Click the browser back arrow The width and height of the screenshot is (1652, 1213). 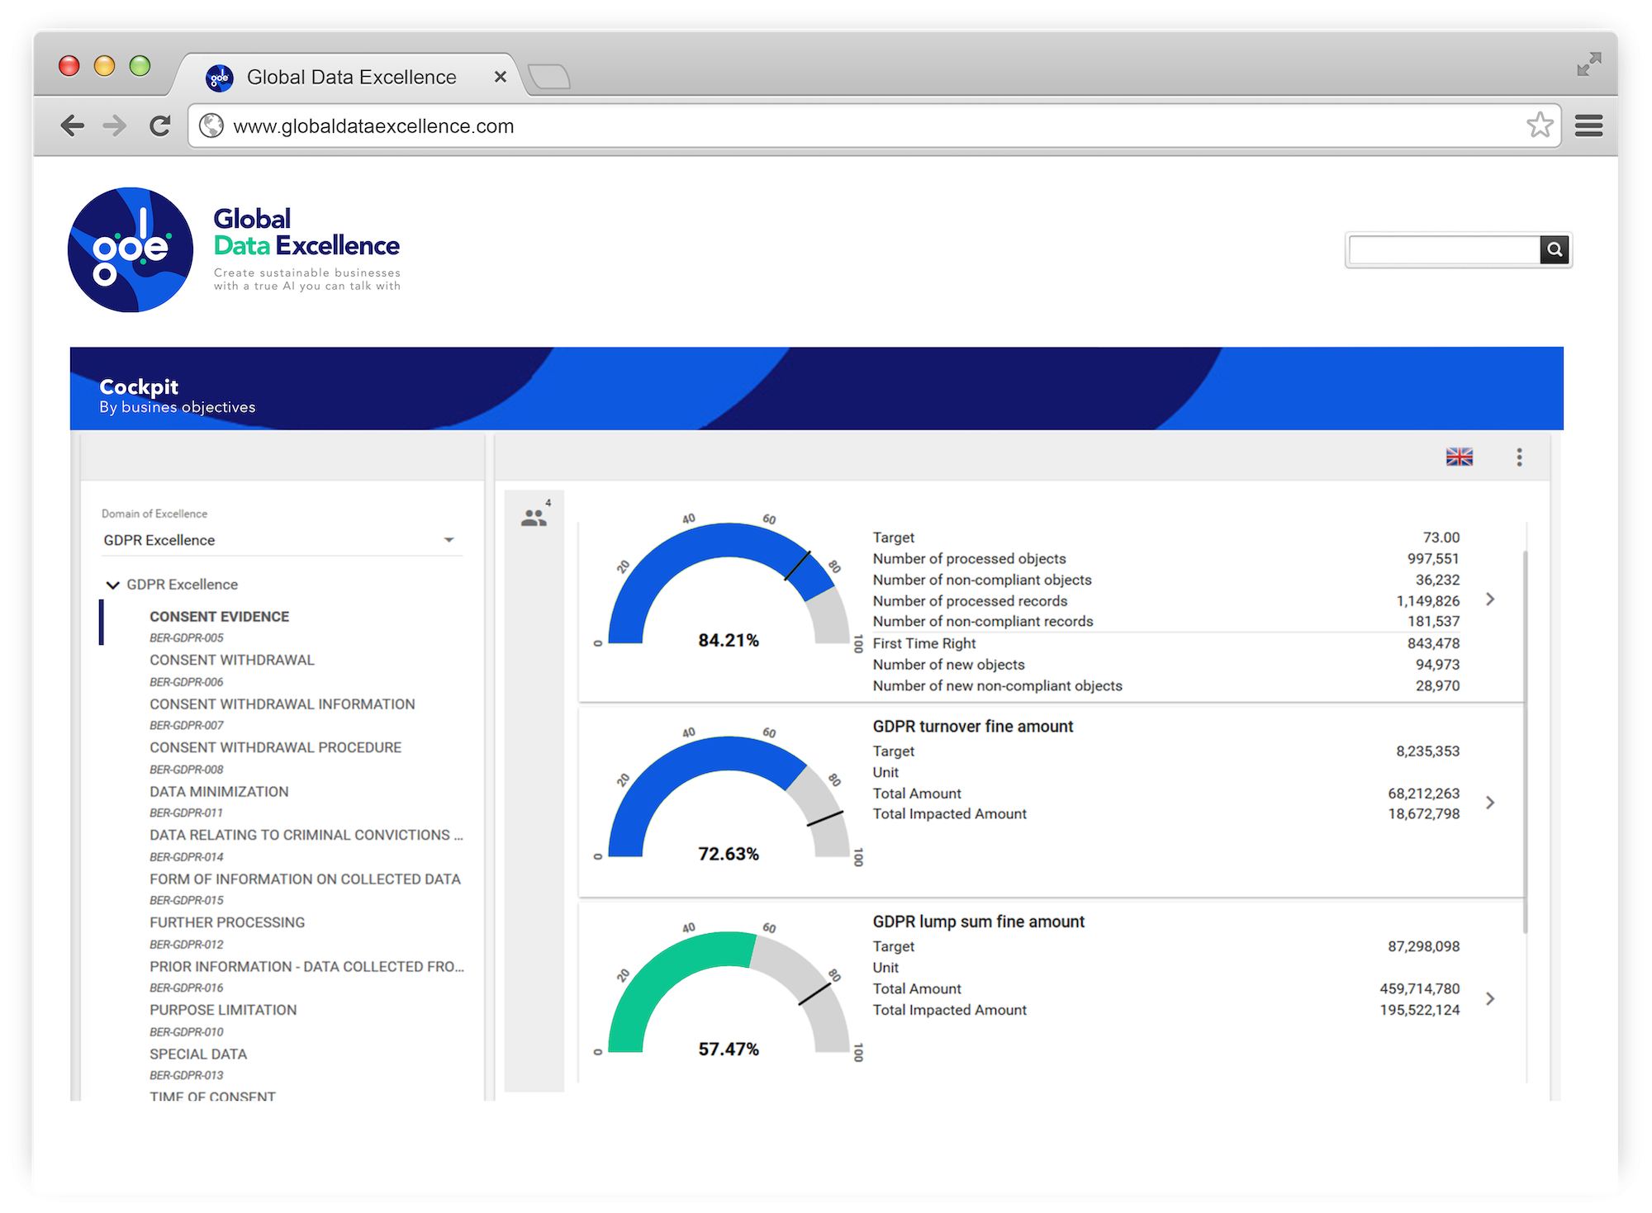click(73, 126)
